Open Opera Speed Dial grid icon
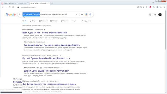Viewport: 167px width, 94px height. tap(13, 7)
